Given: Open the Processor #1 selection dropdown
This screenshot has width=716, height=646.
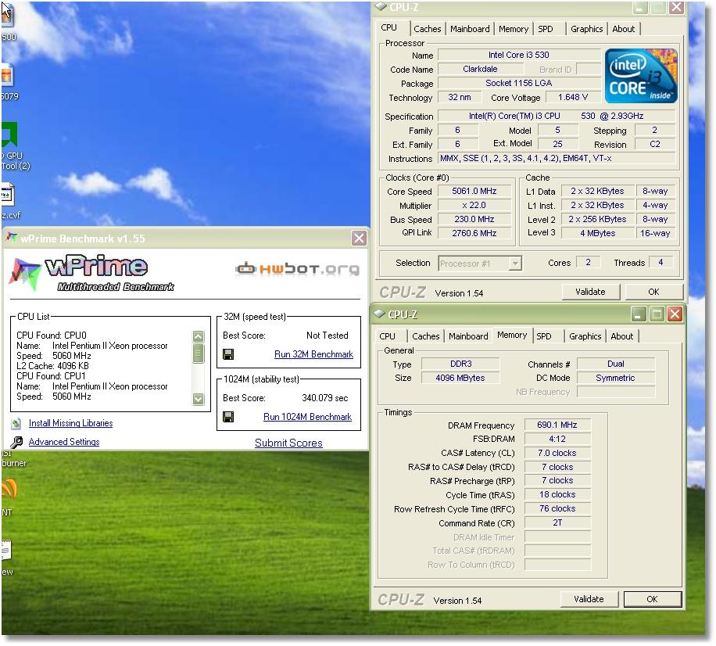Looking at the screenshot, I should pyautogui.click(x=515, y=263).
